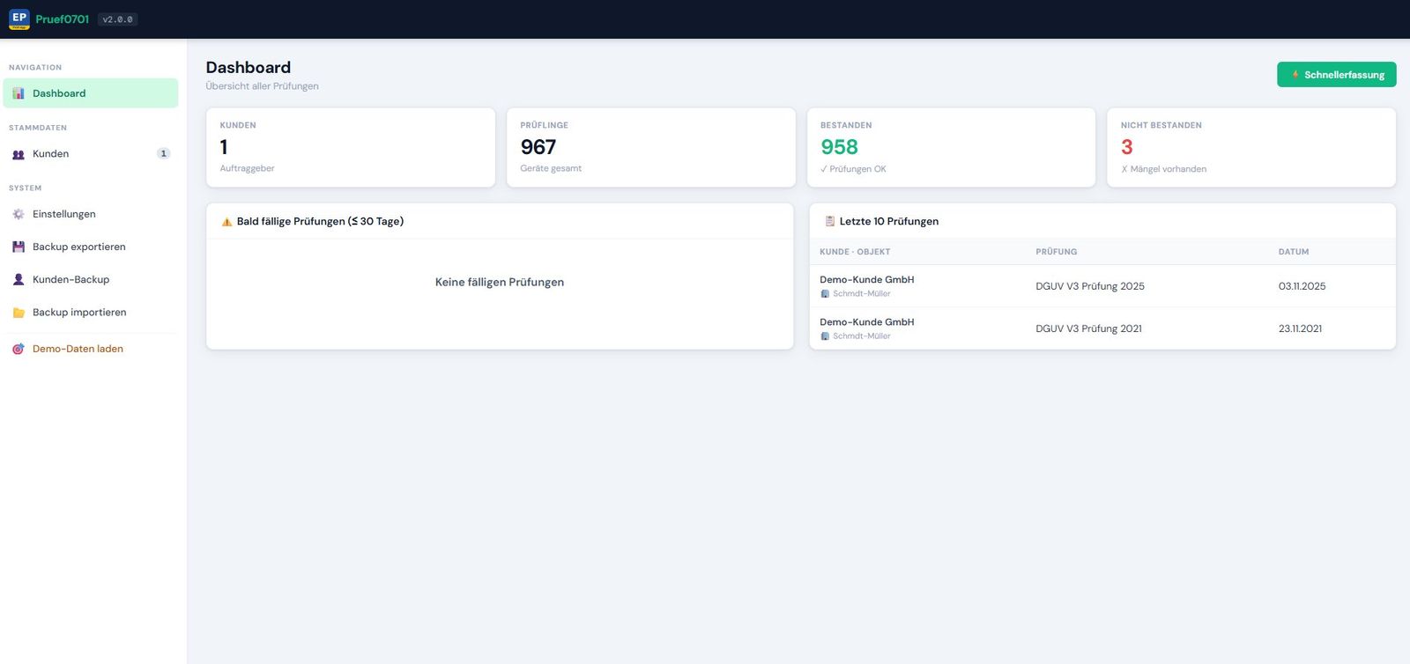
Task: Click the Prüfung column header
Action: (1056, 252)
